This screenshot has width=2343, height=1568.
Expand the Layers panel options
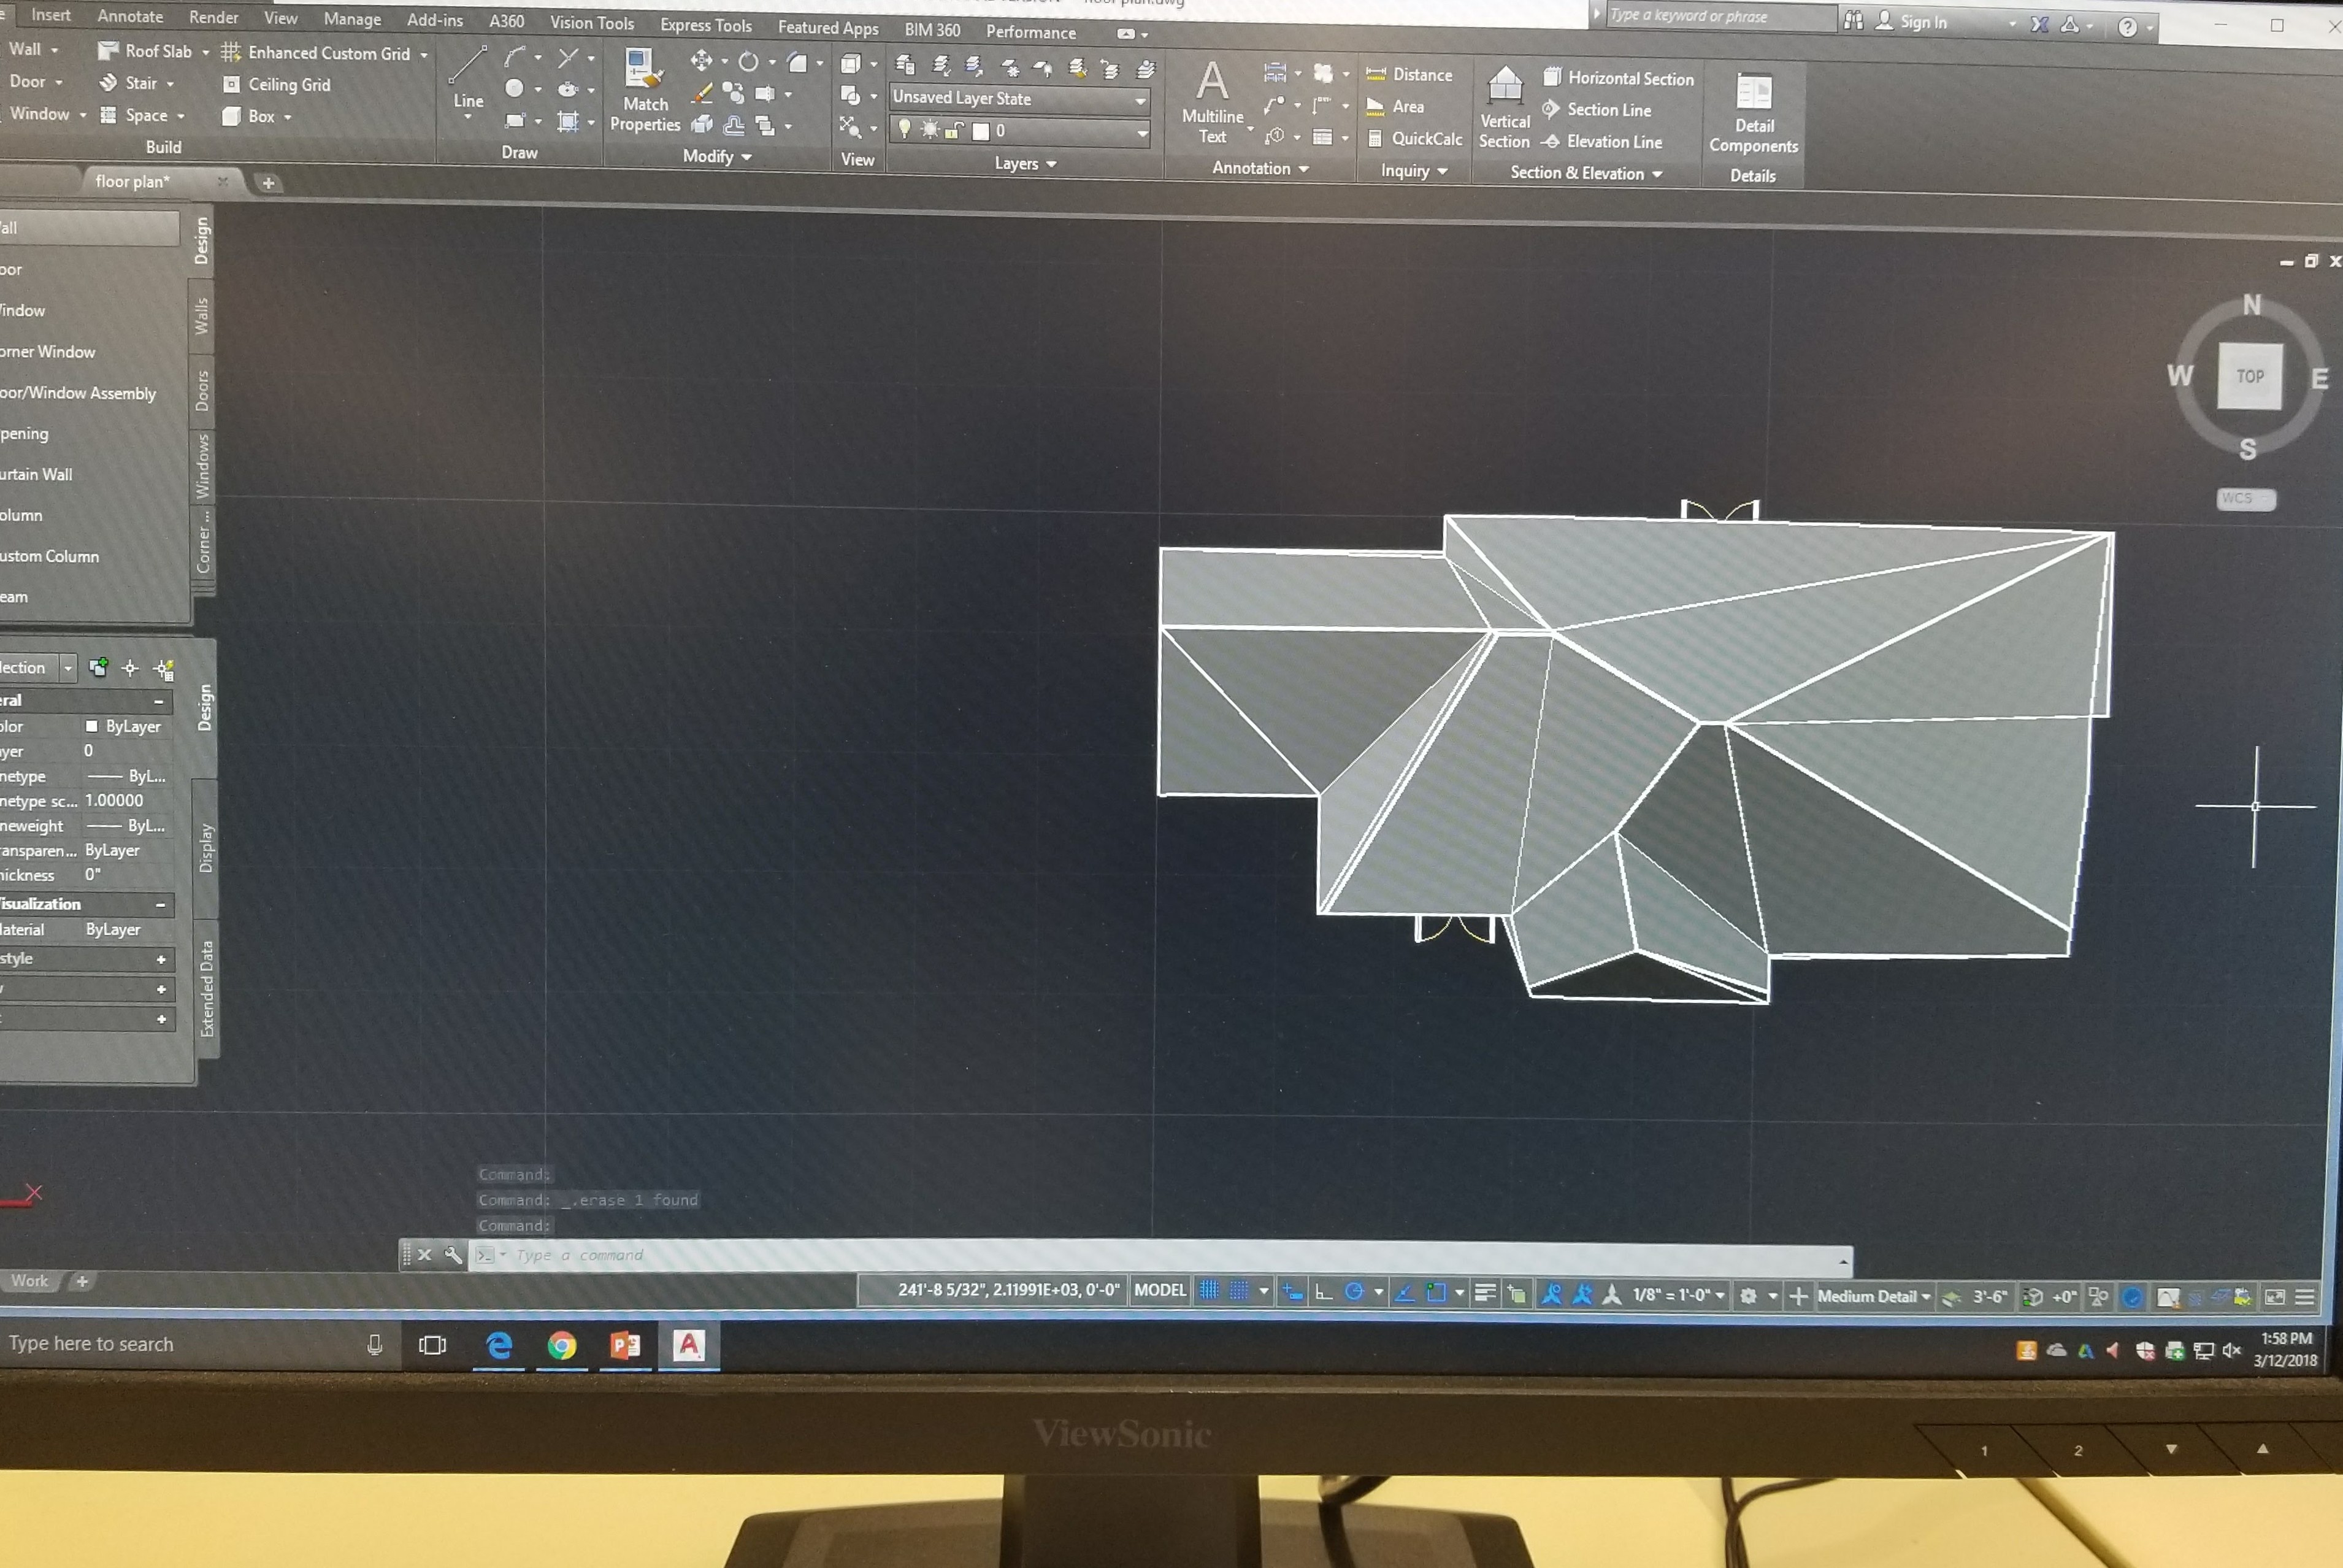click(x=1051, y=165)
